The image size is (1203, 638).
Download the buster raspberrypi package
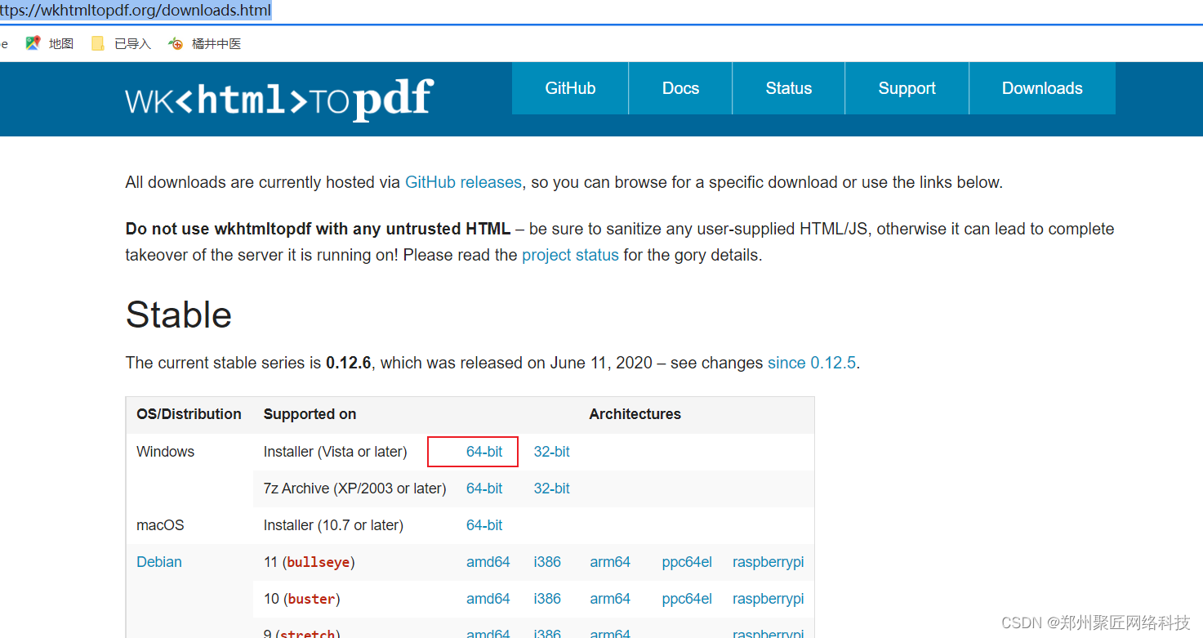(x=768, y=598)
